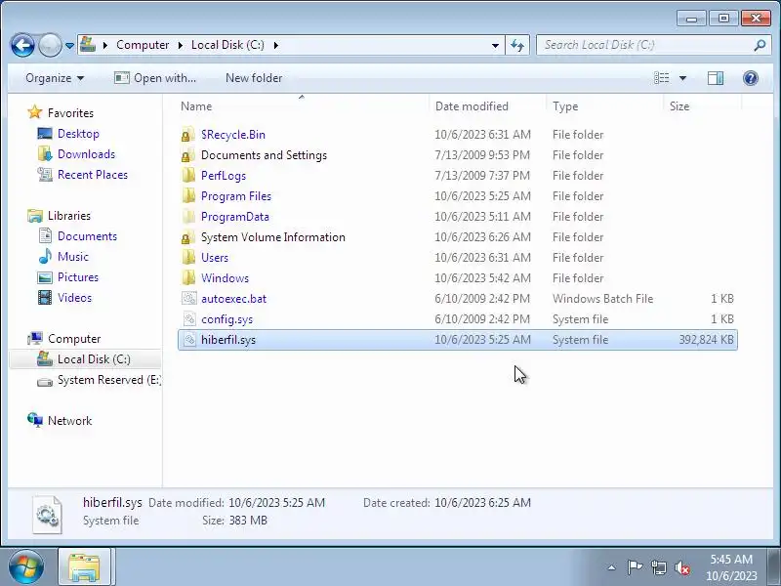Select the PerfLogs folder icon
This screenshot has width=781, height=586.
(187, 176)
